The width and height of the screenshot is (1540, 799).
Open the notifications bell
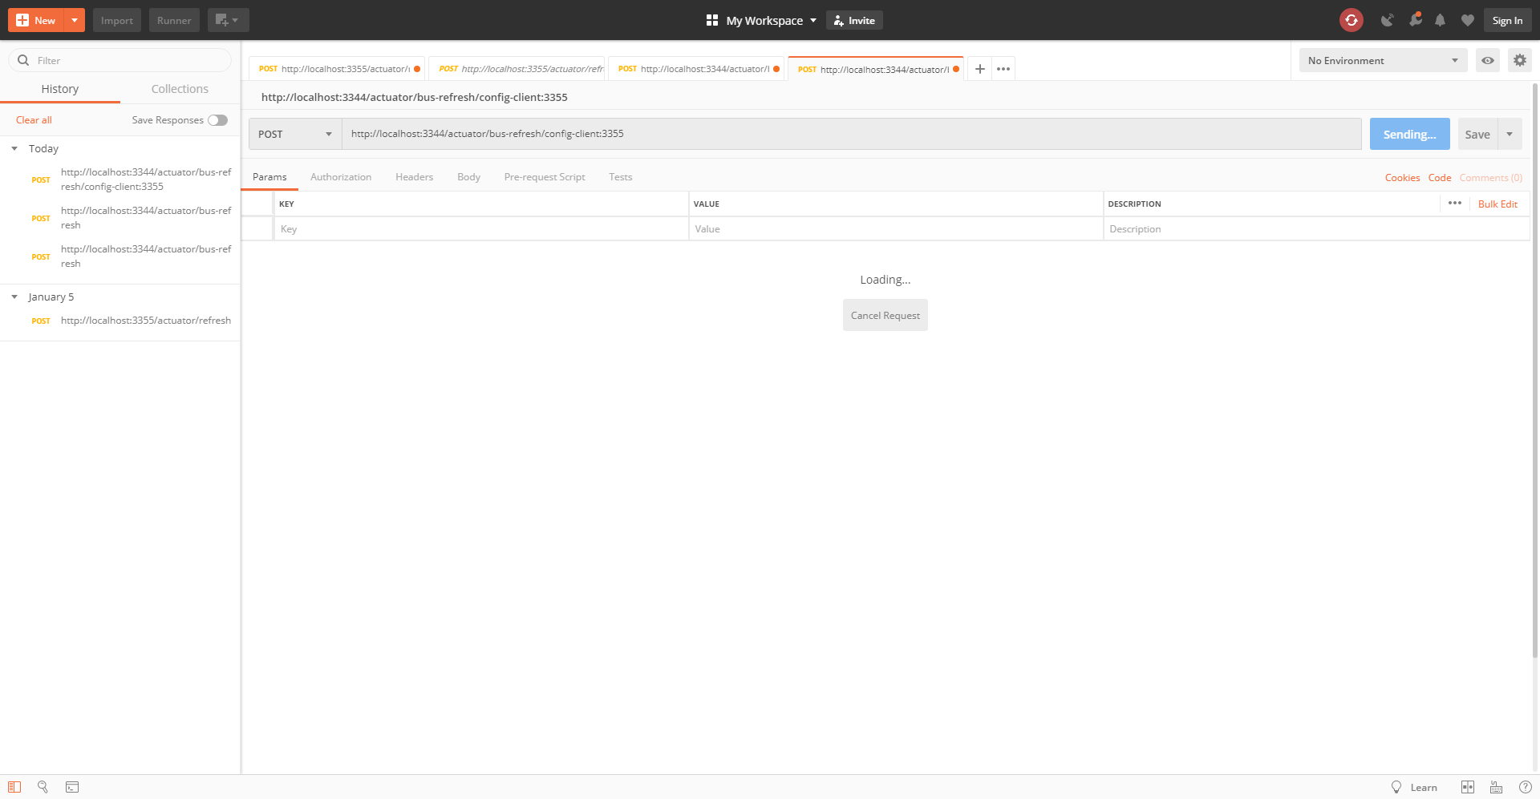[x=1441, y=20]
